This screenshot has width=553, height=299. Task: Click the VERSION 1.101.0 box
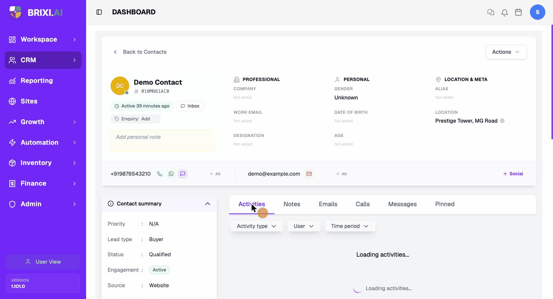(43, 283)
